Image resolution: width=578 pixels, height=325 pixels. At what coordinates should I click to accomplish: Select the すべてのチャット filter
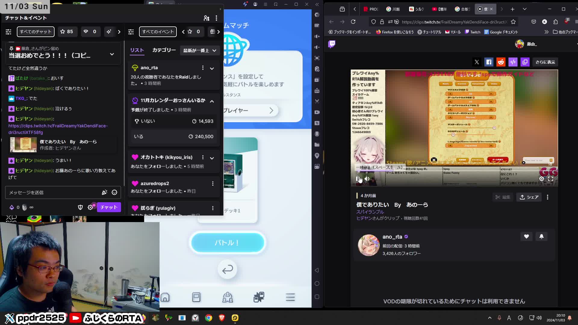pyautogui.click(x=36, y=32)
